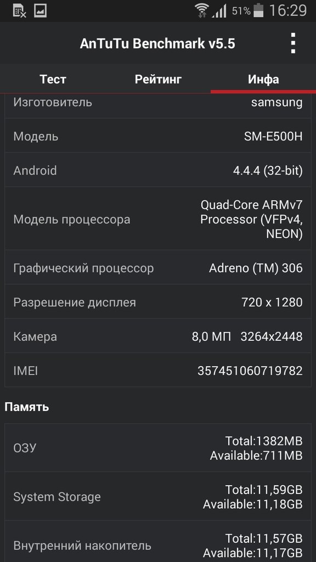Tap the Wi-Fi status icon

click(202, 11)
